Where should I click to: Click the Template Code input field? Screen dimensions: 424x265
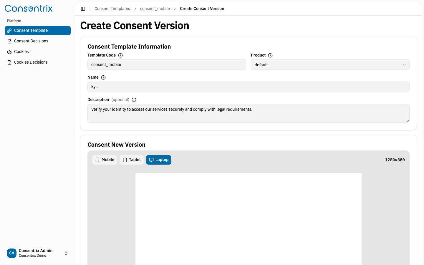[167, 64]
